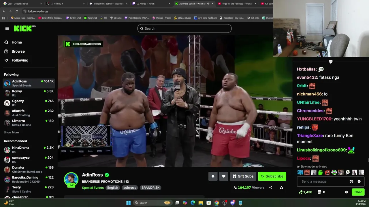Screen dimensions: 369x207
Task: Open Chrome apps grid in bookmarks bar
Action: pos(3,18)
